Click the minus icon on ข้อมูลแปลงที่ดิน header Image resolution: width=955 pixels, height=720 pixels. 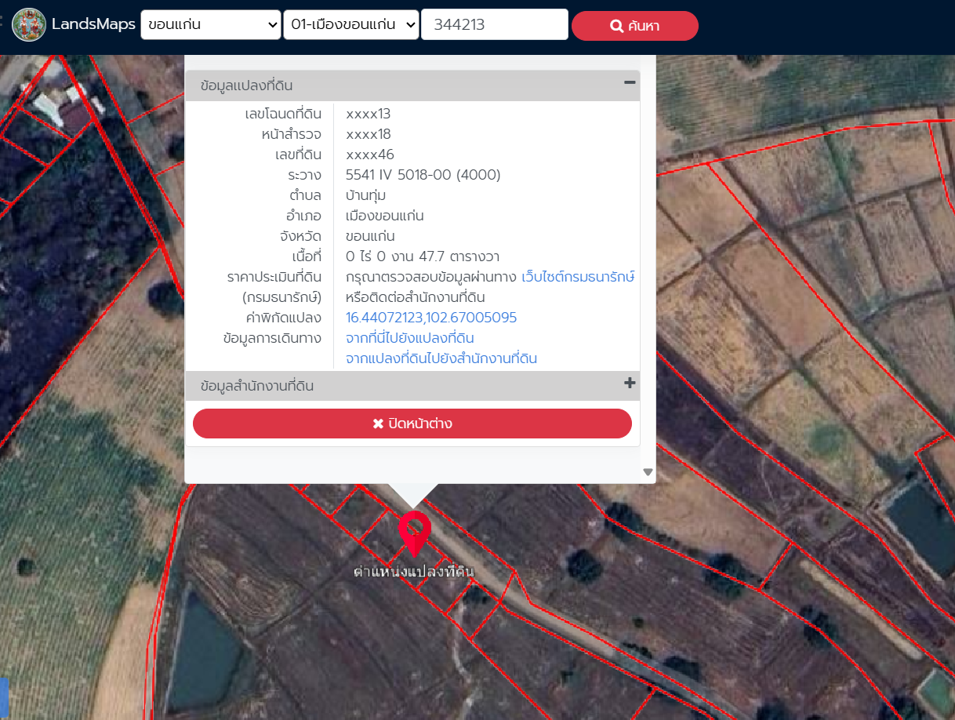(629, 83)
